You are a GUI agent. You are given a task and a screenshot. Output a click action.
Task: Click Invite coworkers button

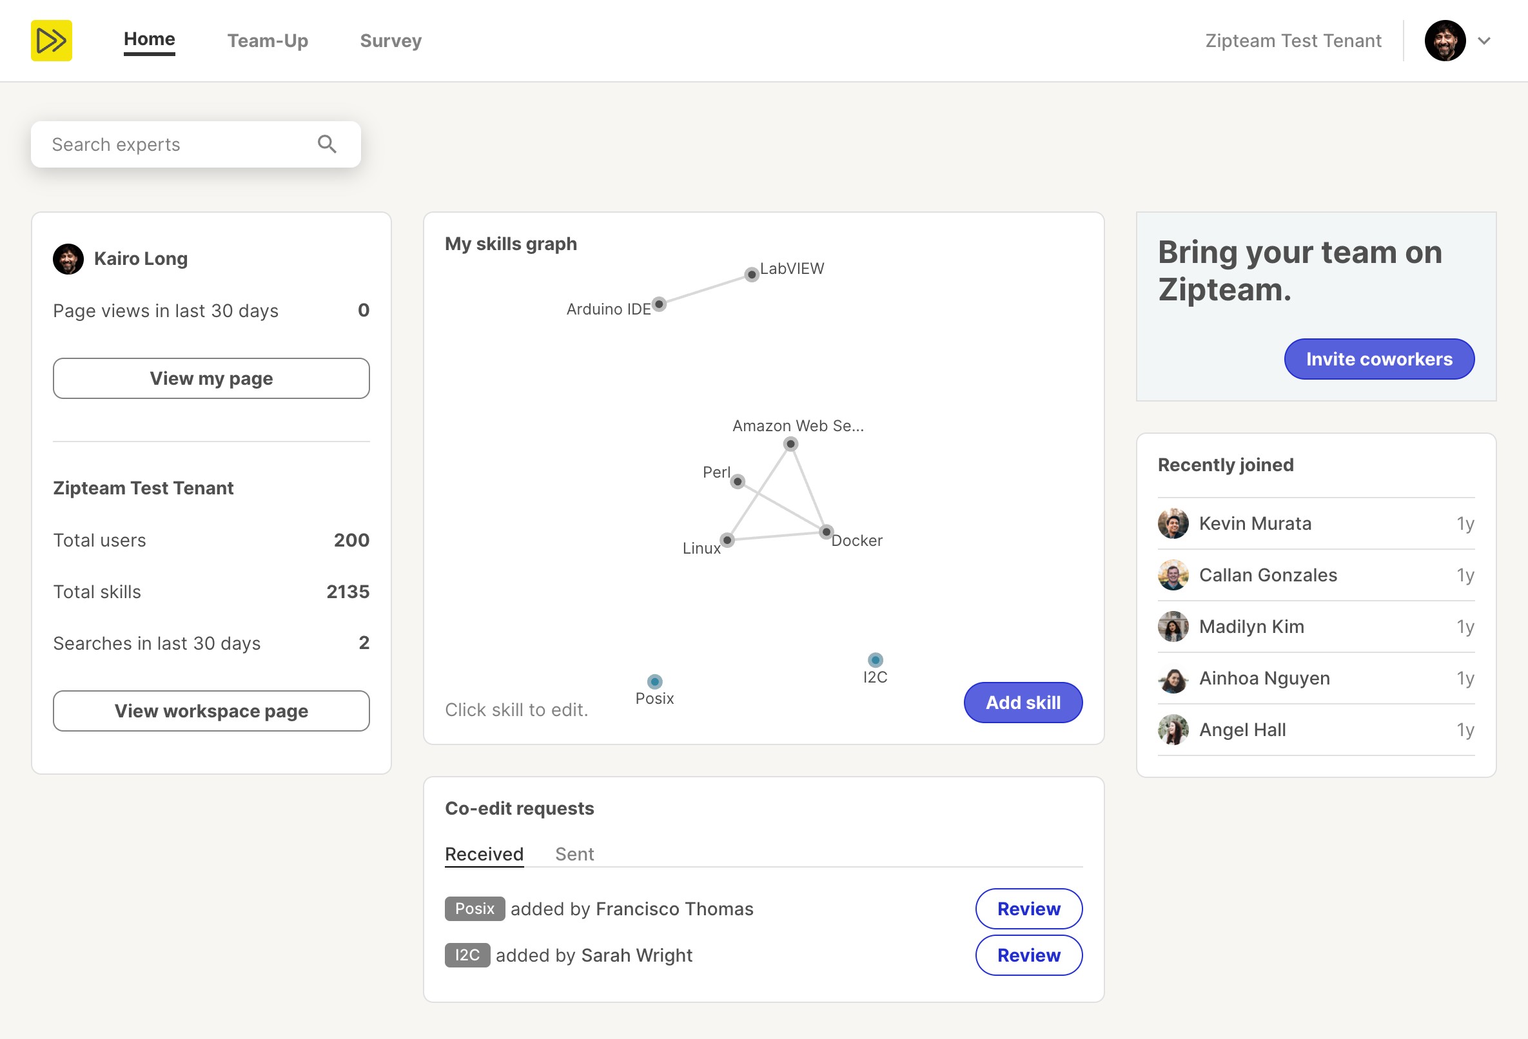[1379, 359]
